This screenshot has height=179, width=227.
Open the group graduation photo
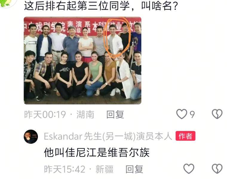click(82, 61)
